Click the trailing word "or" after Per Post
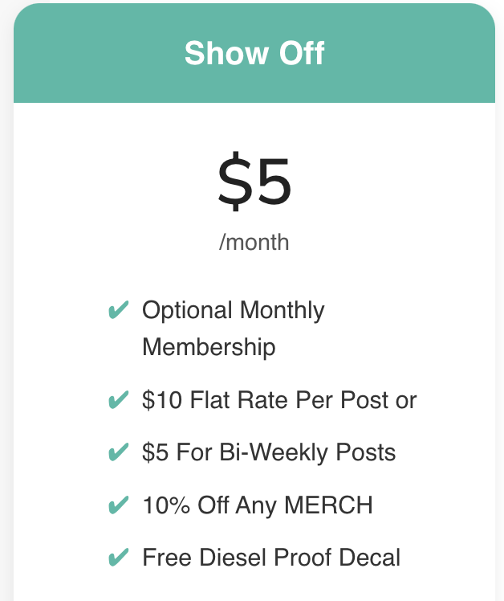Viewport: 504px width, 601px height. 405,399
